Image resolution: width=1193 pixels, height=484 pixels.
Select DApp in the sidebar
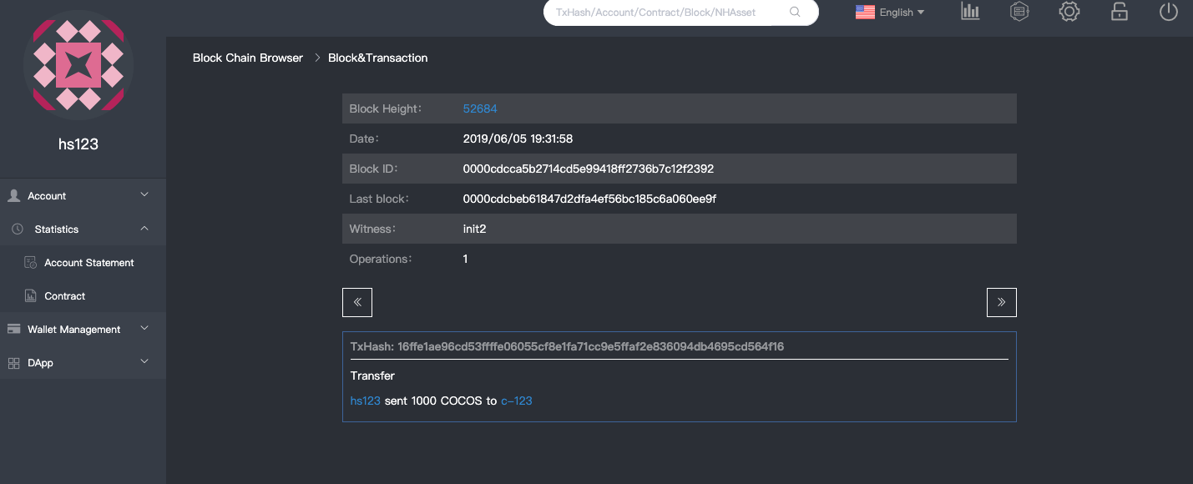40,362
